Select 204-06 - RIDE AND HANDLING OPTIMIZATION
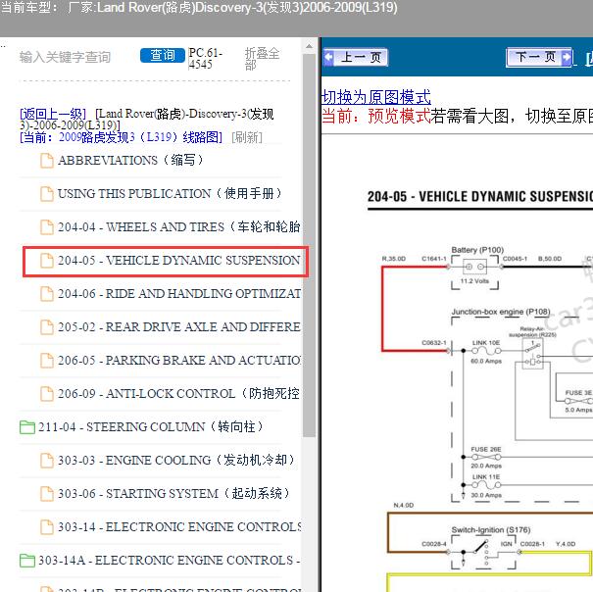This screenshot has height=592, width=593. [179, 293]
